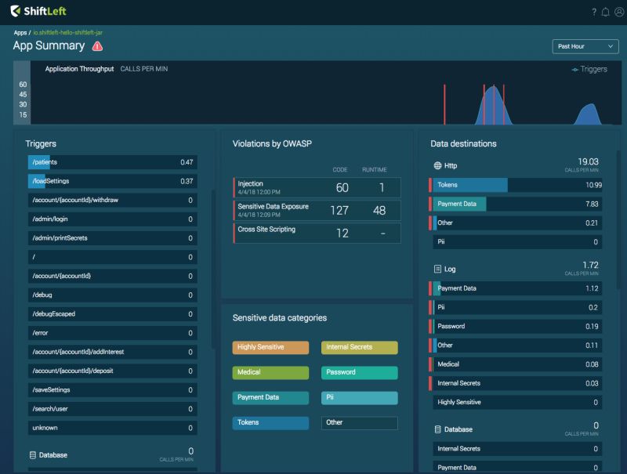Click the ShiftLeft logo
Screen dimensions: 627x474
pos(38,11)
